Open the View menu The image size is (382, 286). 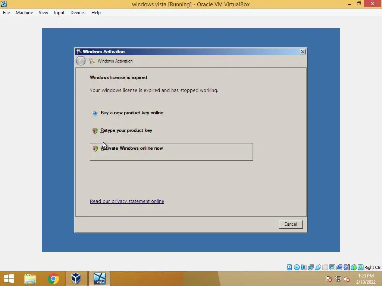pos(43,13)
